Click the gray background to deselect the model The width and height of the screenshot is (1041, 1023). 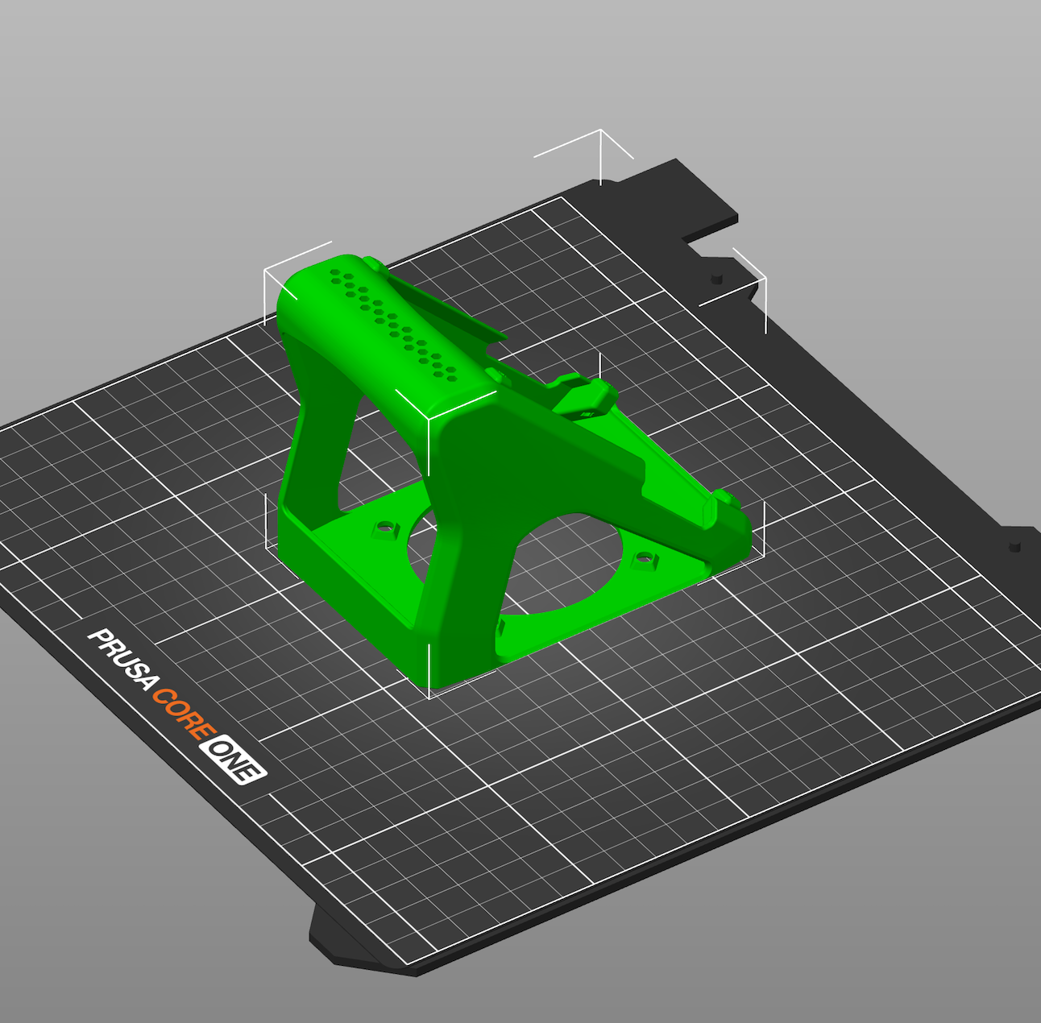[x=927, y=121]
